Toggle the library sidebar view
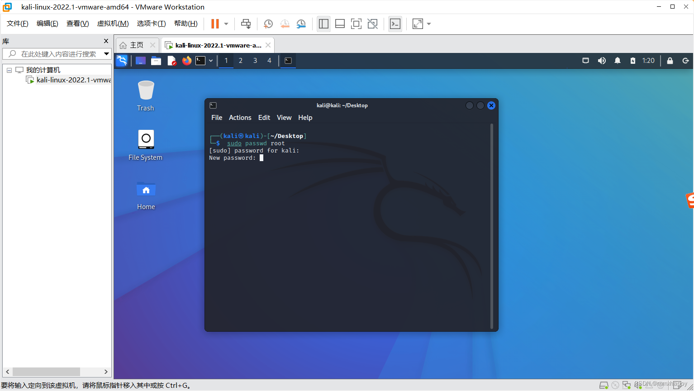 [x=323, y=24]
